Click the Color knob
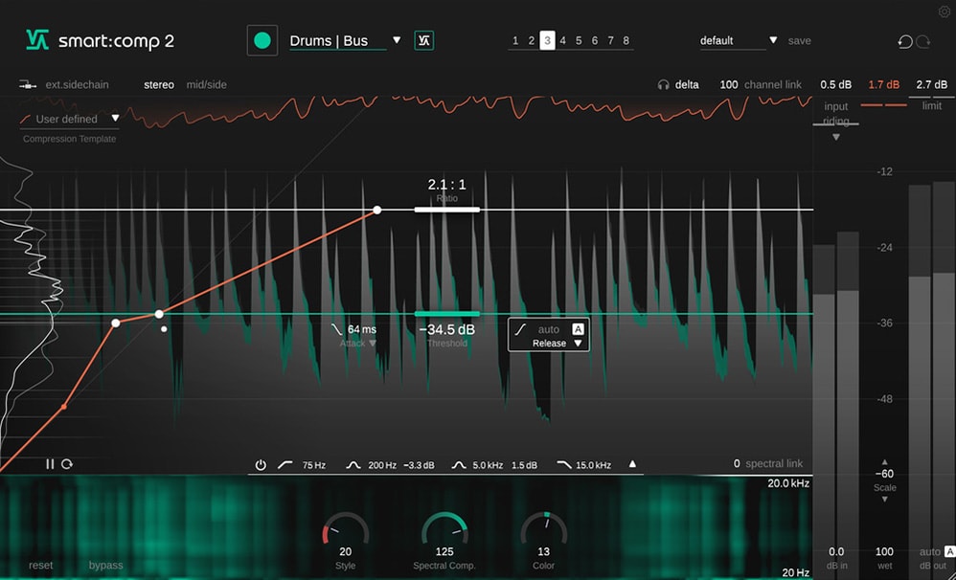Viewport: 956px width, 580px height. point(544,529)
